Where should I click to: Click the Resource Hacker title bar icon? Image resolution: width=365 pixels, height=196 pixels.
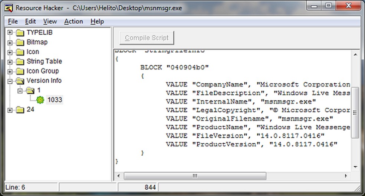(9, 8)
